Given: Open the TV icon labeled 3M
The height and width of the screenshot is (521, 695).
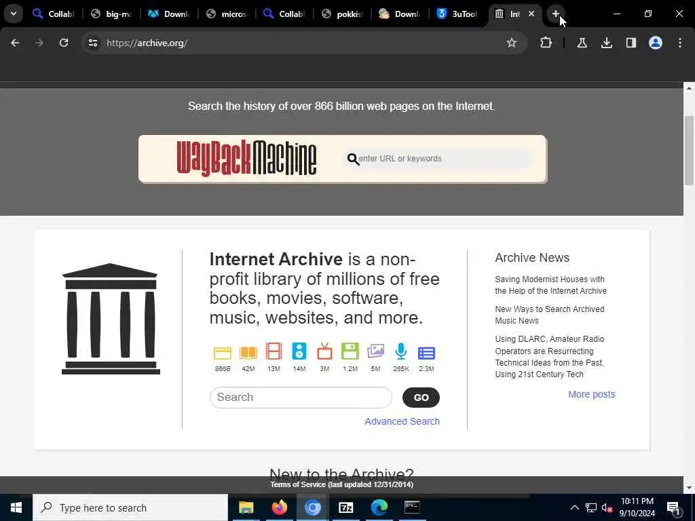Looking at the screenshot, I should (324, 352).
